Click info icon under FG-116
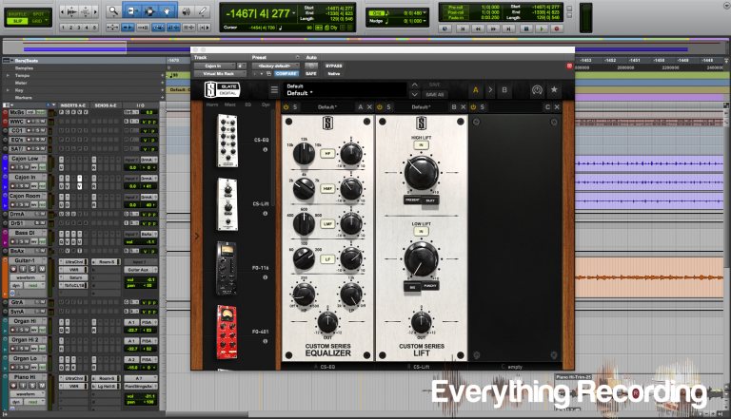 click(x=266, y=277)
